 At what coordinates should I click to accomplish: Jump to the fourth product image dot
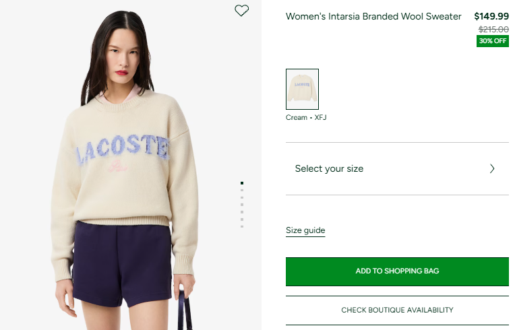242,205
